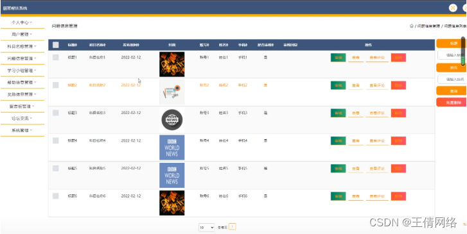Open the NEWS globe cover of 标题3
467x234 pixels.
click(172, 120)
